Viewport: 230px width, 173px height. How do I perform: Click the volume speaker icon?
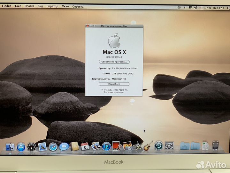click(196, 8)
